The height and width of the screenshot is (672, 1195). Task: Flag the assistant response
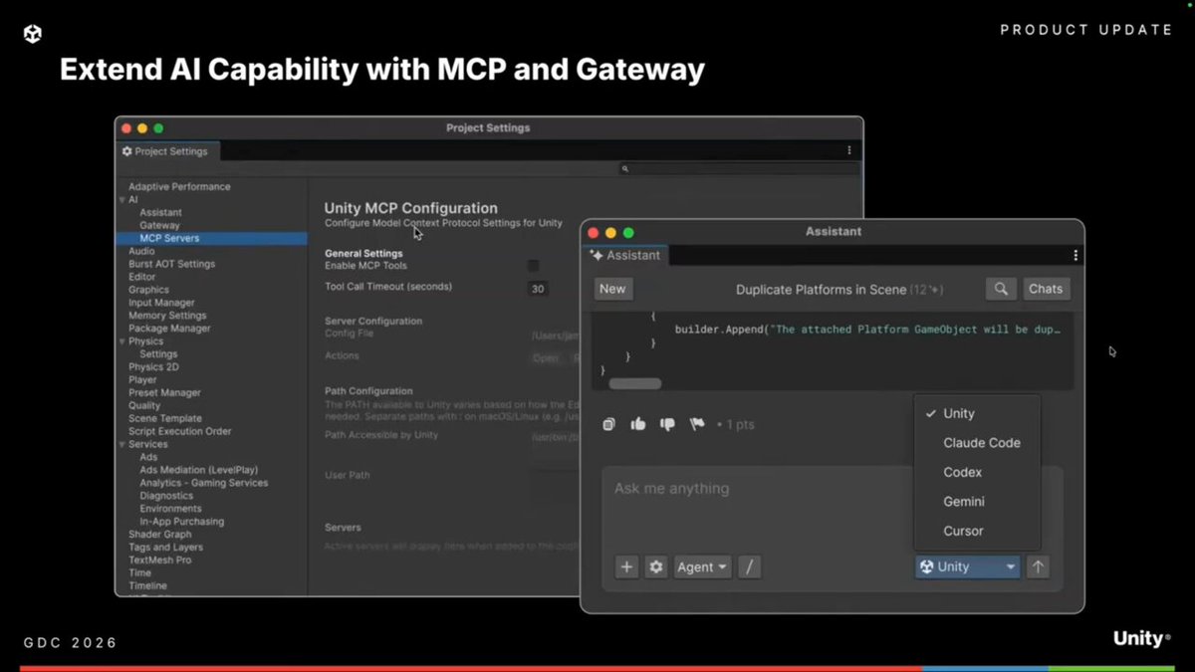coord(697,424)
